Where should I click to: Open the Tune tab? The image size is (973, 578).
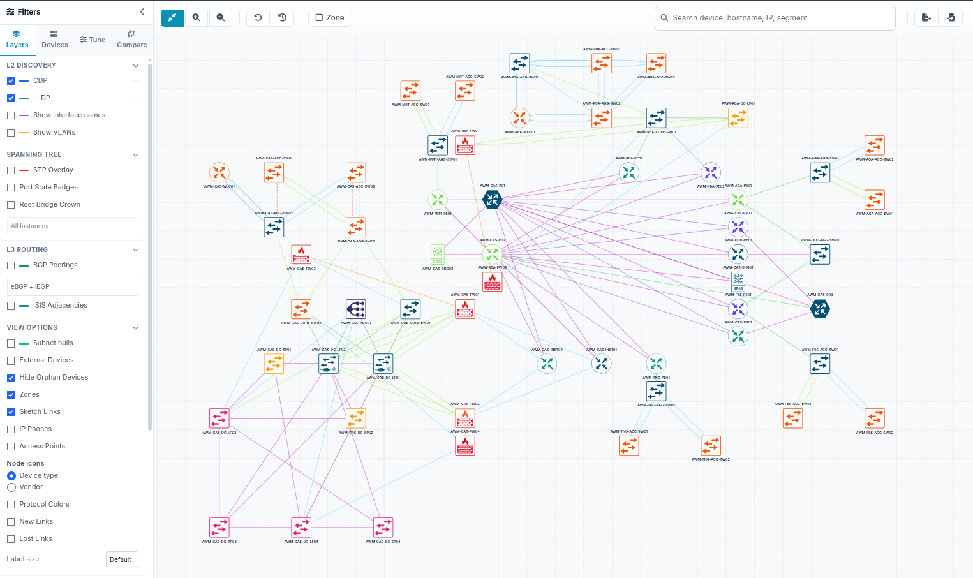93,40
